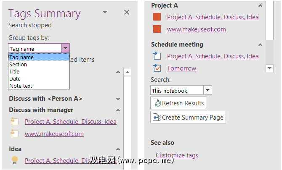Viewport: 282px width, 170px height.
Task: Click red square next to www.makeuseof.com
Action: [x=157, y=29]
